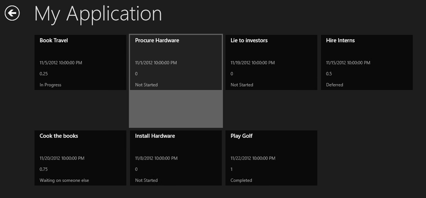
Task: Click the My Application page title
Action: tap(98, 14)
